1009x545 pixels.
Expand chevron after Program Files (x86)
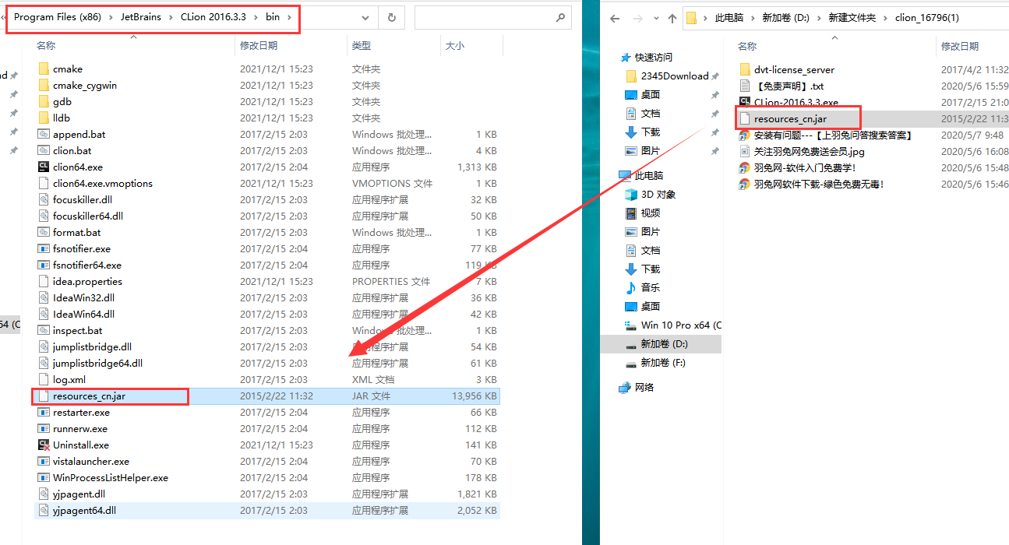[x=109, y=17]
